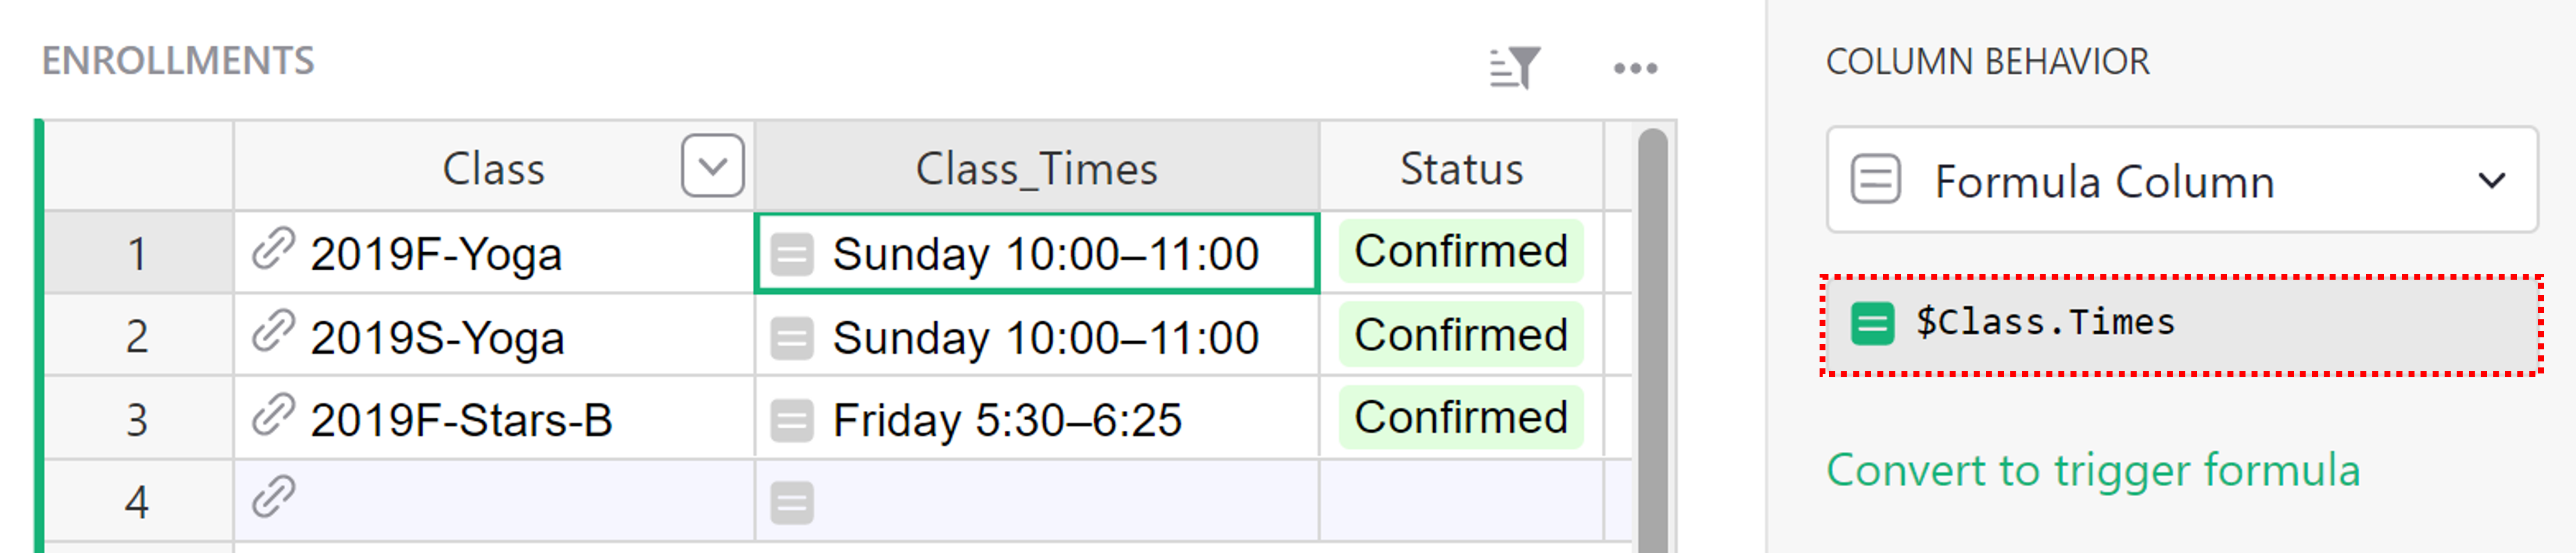Screen dimensions: 2576x553
Task: Click formula icon in Friday 5:30–6:25 cell
Action: [792, 420]
